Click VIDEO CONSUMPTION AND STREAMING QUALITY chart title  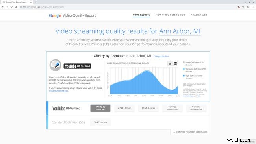[x=128, y=63]
